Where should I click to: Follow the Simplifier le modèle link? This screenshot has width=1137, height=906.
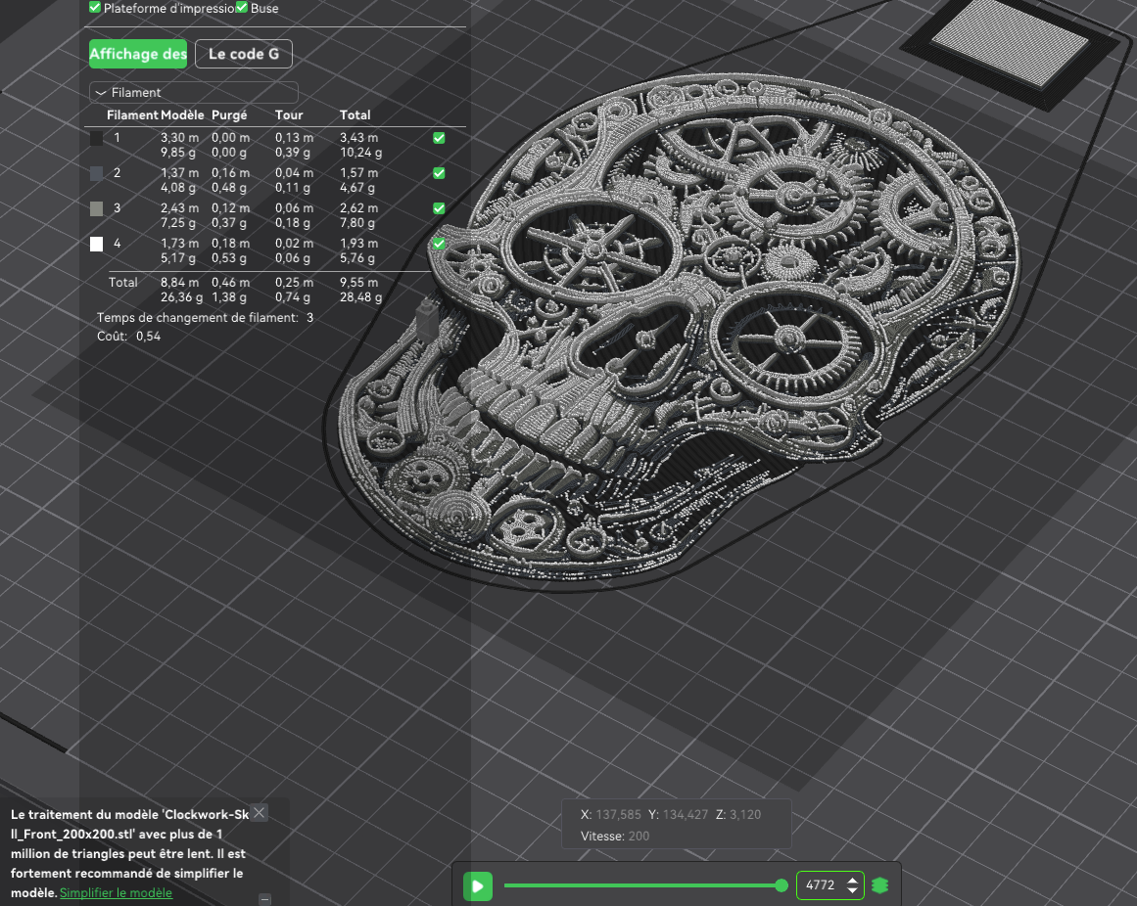116,893
